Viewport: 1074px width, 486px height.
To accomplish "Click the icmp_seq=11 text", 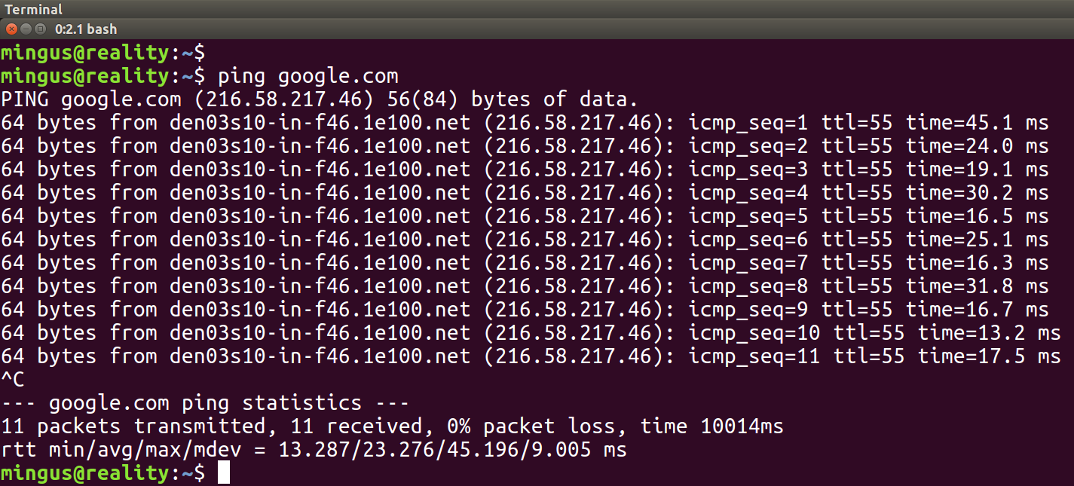I will click(754, 356).
